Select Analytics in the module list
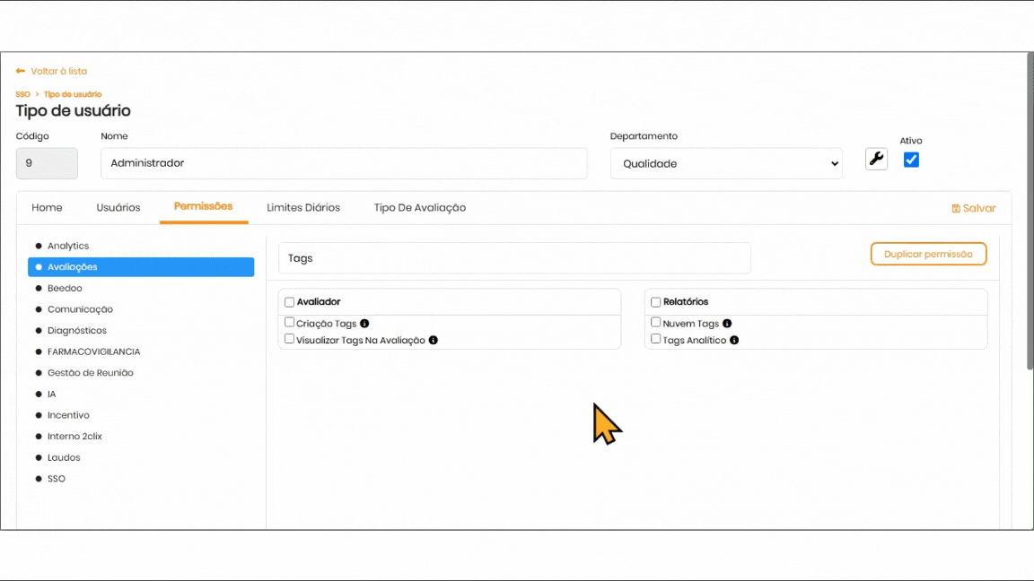The image size is (1034, 581). 68,246
